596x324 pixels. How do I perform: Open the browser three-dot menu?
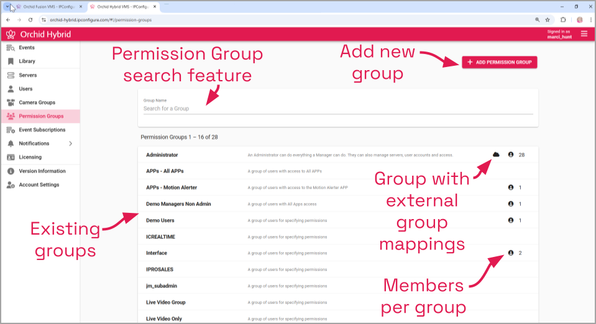590,20
